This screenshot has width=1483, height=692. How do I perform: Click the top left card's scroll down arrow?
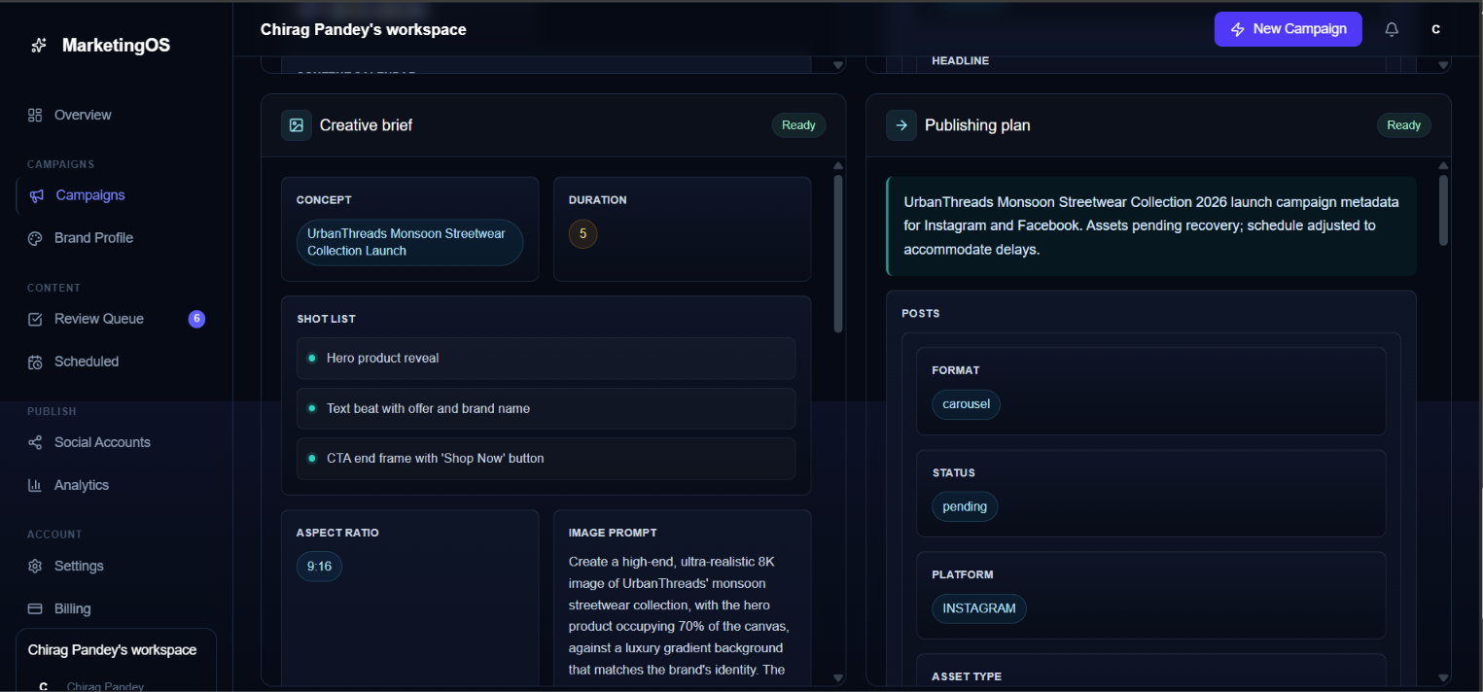838,66
